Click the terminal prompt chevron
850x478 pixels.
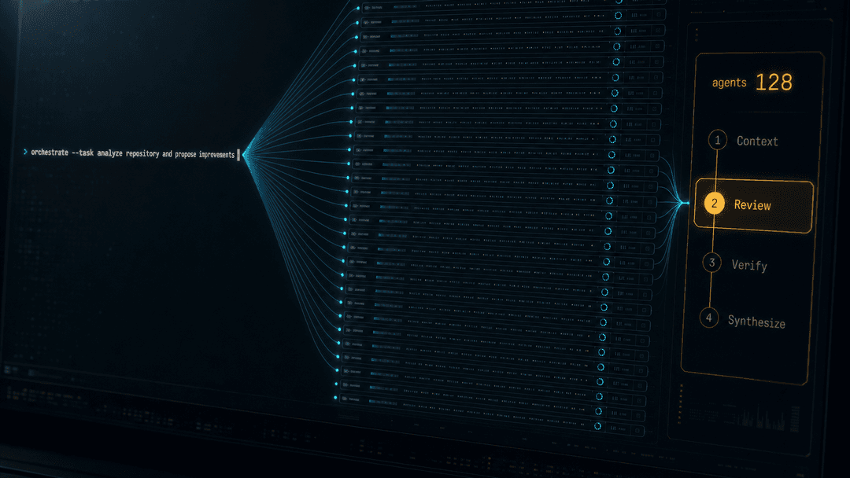[25, 152]
